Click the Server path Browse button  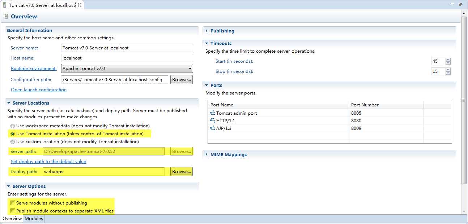click(x=182, y=151)
